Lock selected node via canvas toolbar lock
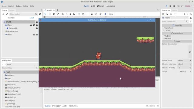 point(92,14)
